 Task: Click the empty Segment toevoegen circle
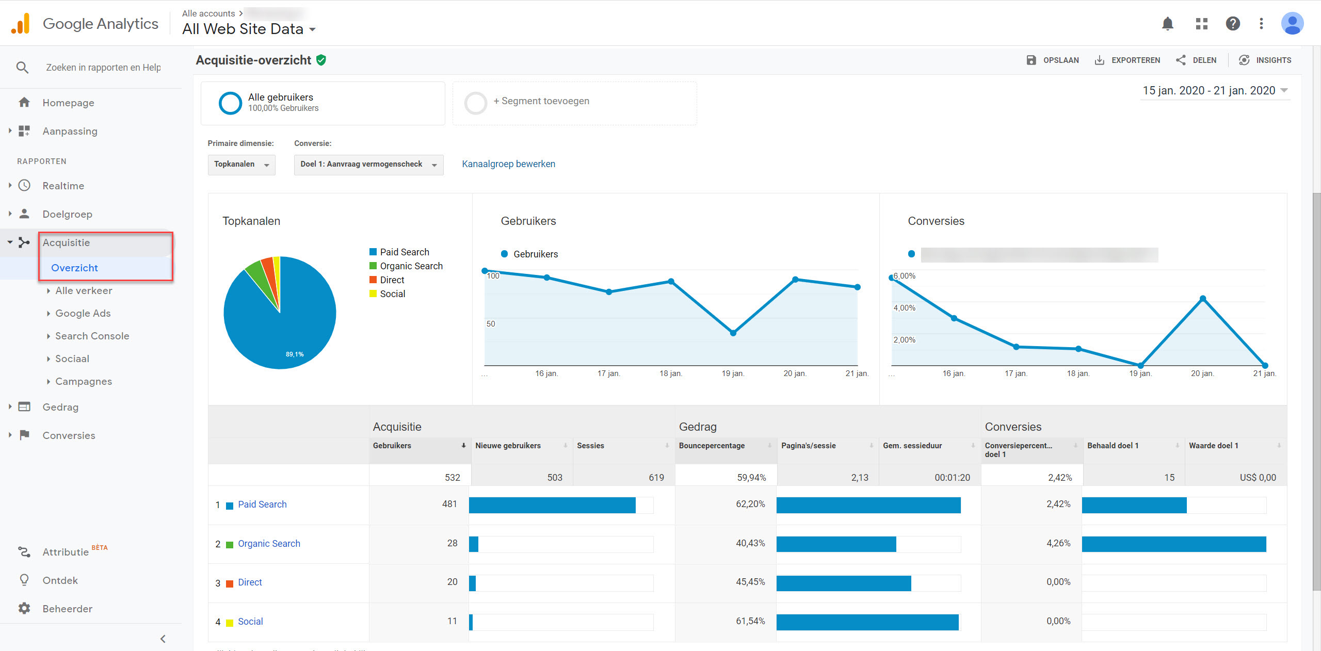tap(476, 103)
